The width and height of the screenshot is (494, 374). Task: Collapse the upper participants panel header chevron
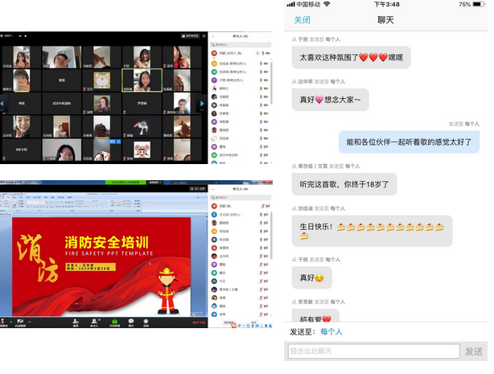tap(213, 36)
